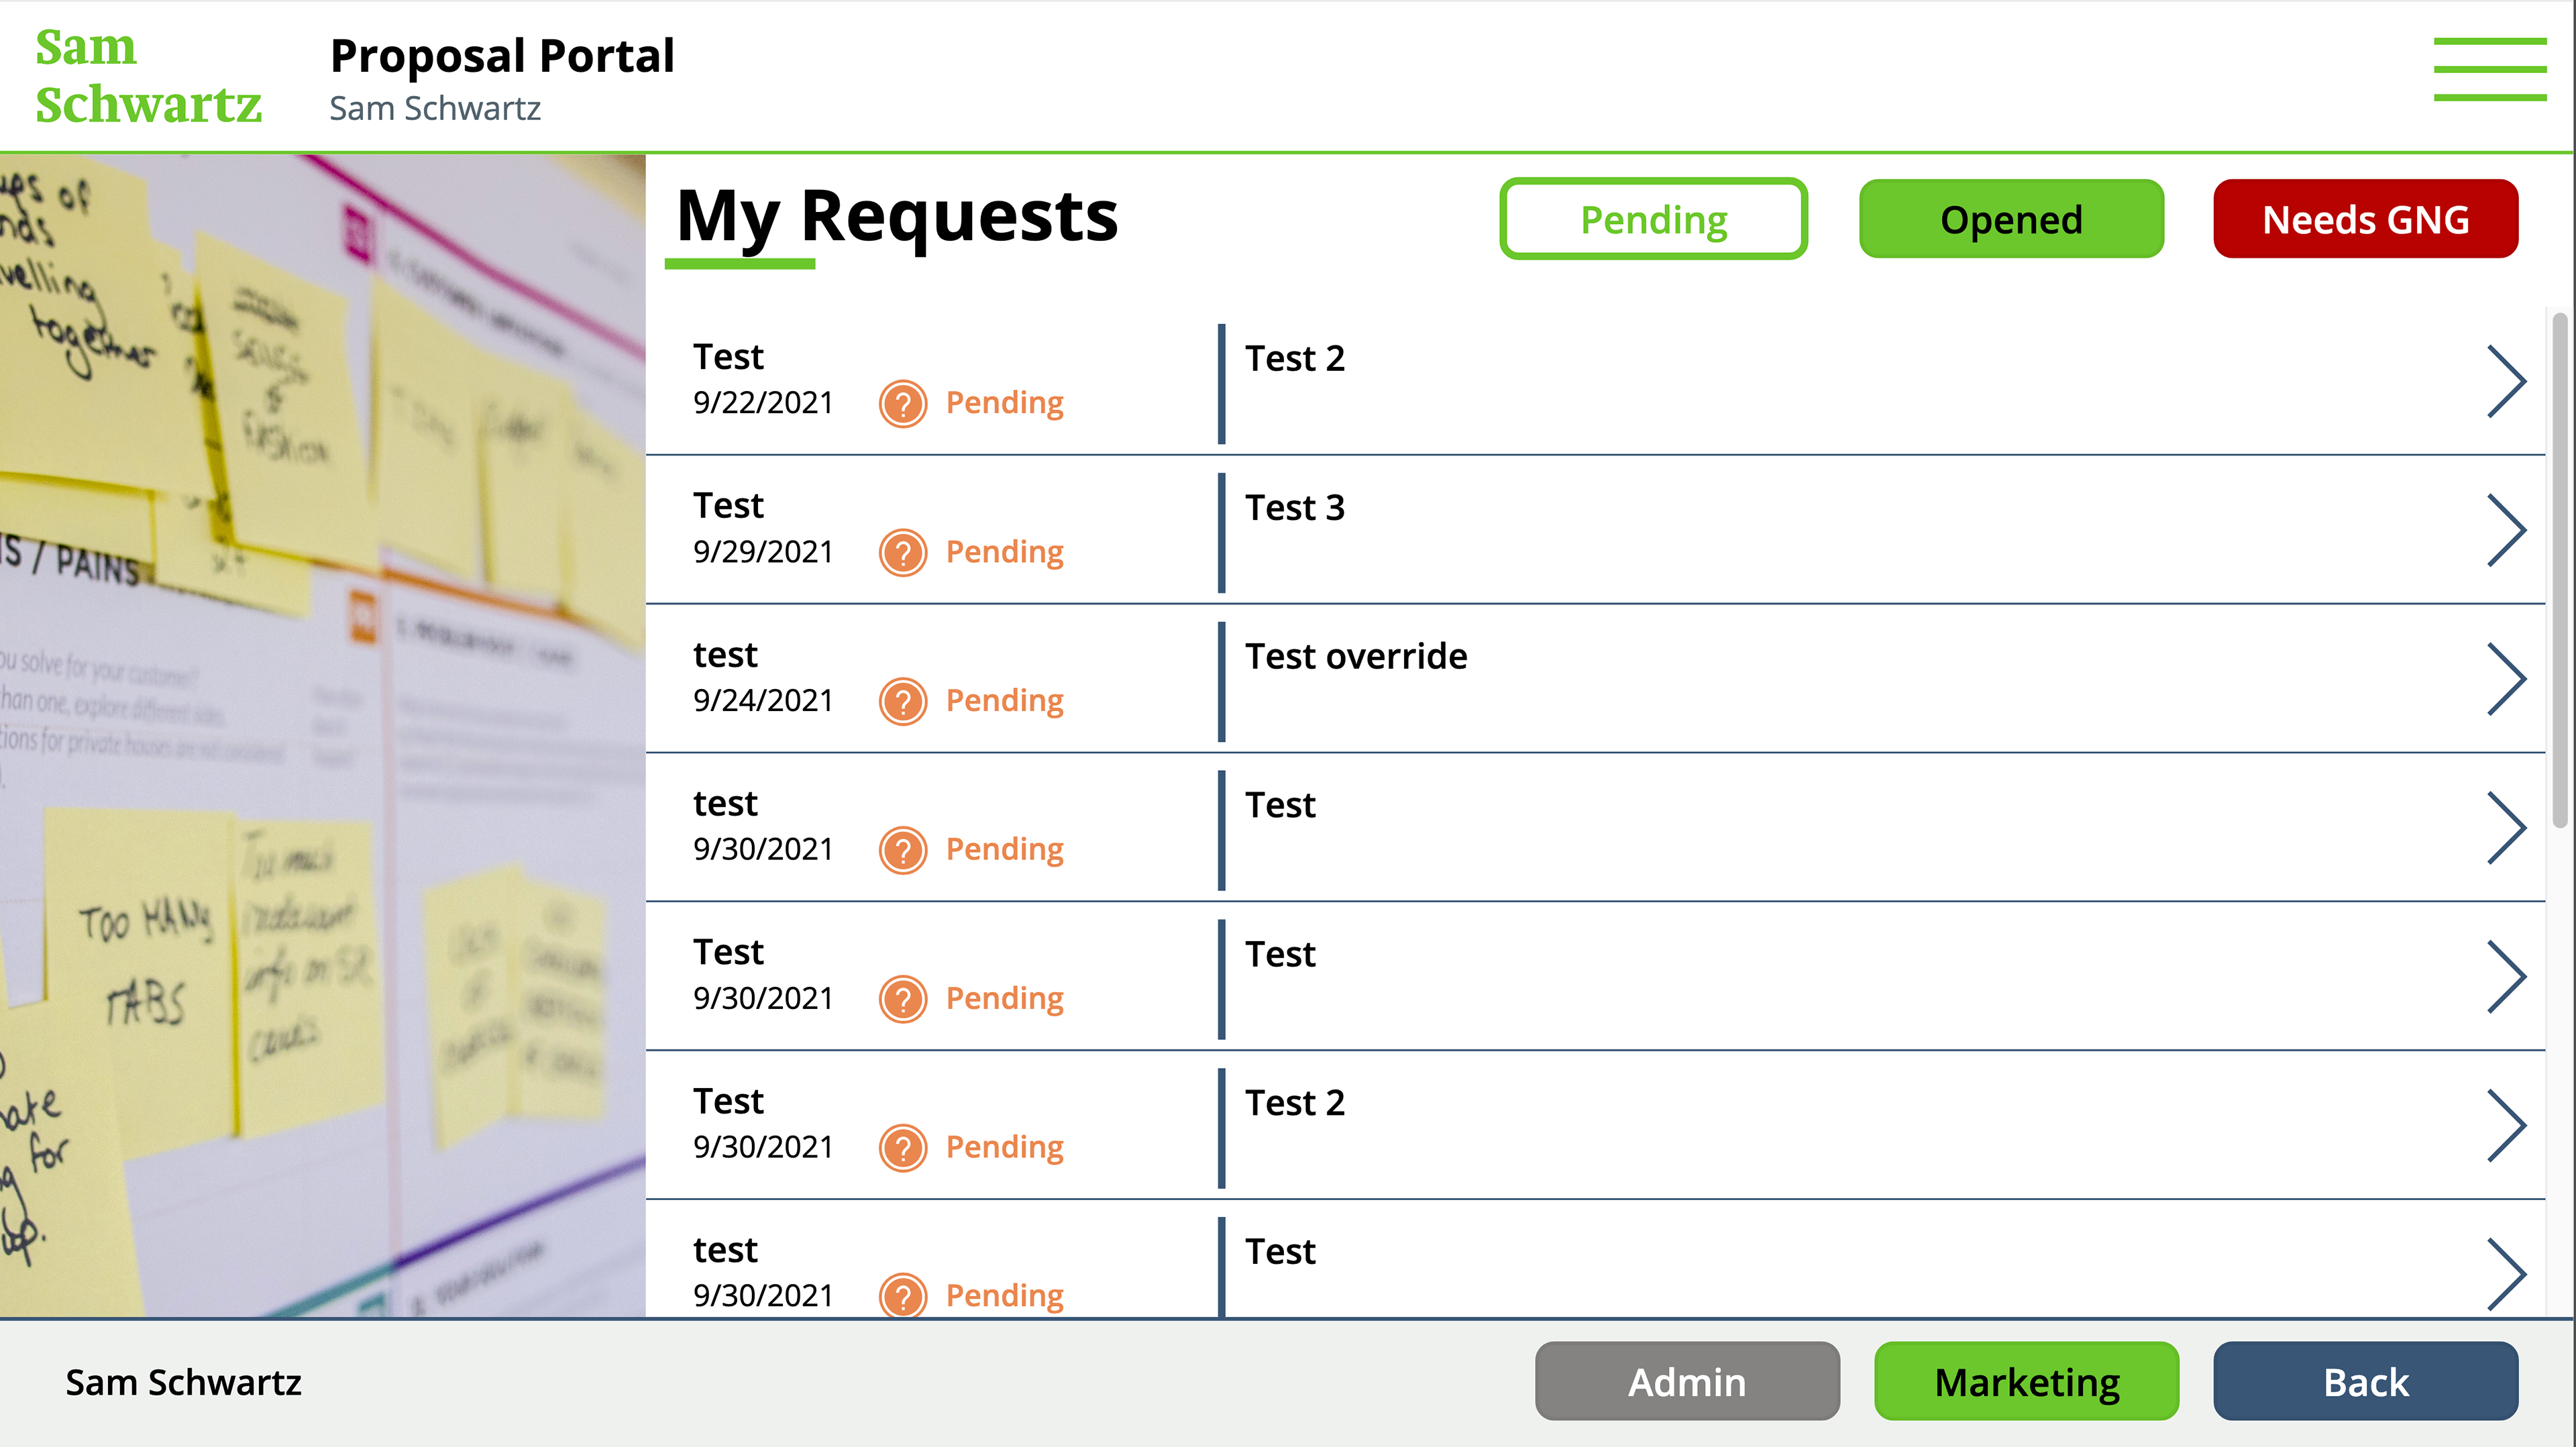Select the Test override request title
2576x1447 pixels.
pyautogui.click(x=1356, y=657)
